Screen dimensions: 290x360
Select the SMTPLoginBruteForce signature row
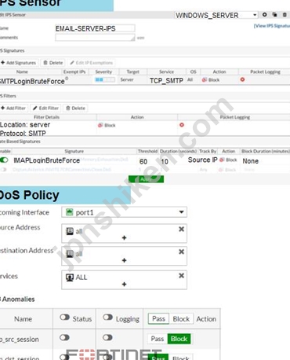(145, 80)
